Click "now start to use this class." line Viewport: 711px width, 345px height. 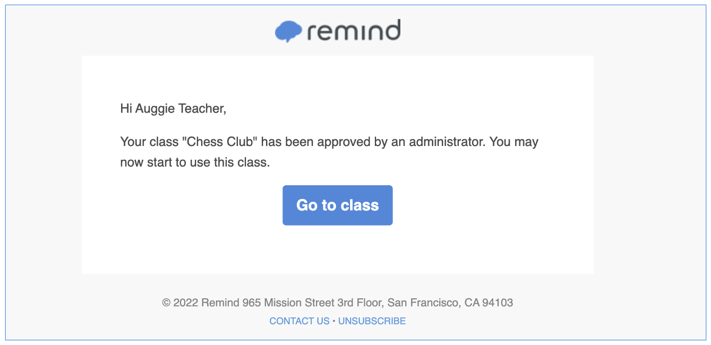point(195,162)
